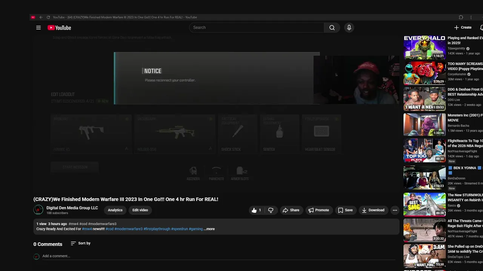Expand the description with ...more
Image resolution: width=483 pixels, height=271 pixels.
tap(209, 229)
